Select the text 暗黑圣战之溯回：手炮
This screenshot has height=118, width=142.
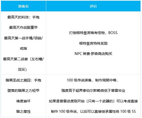23,80
